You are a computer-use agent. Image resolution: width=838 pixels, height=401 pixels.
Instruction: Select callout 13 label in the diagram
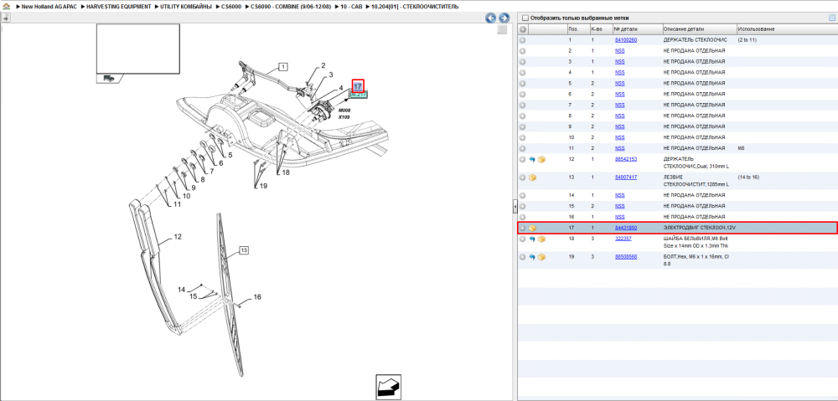pyautogui.click(x=244, y=249)
